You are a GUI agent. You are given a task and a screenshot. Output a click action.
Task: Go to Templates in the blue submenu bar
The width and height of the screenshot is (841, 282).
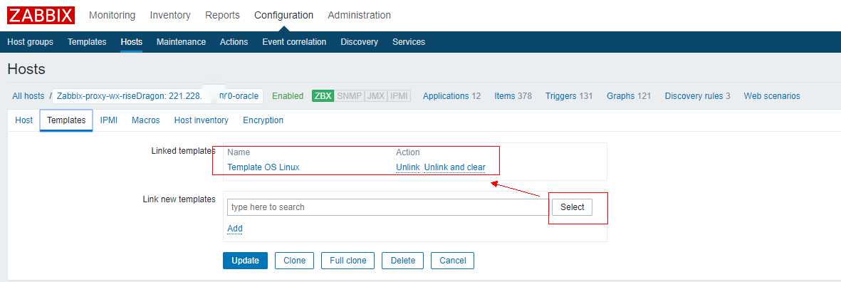pos(87,42)
